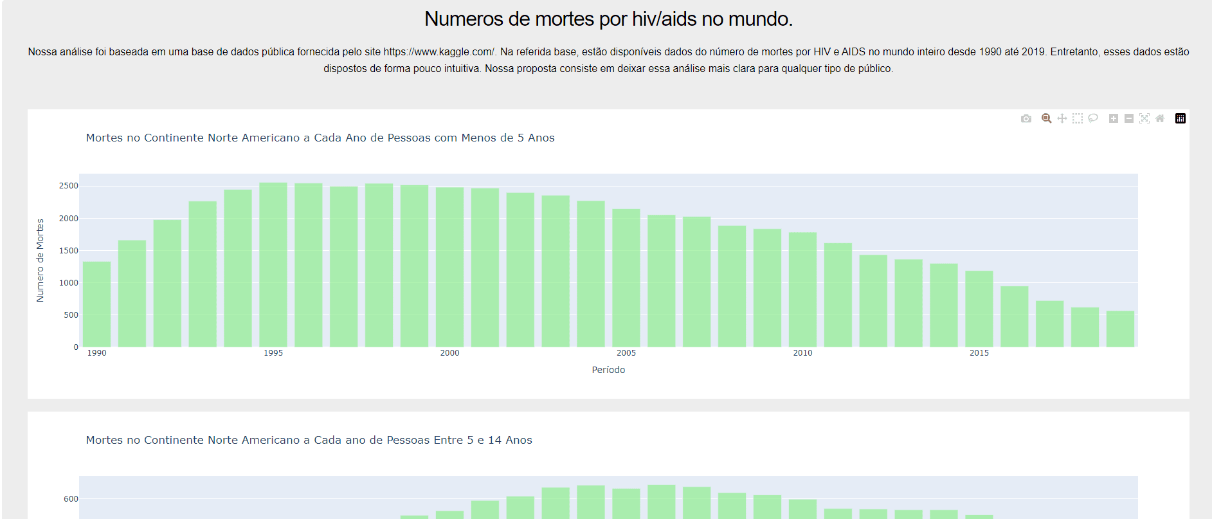Click the x-axis tick label 2005
This screenshot has height=519, width=1212.
point(626,353)
